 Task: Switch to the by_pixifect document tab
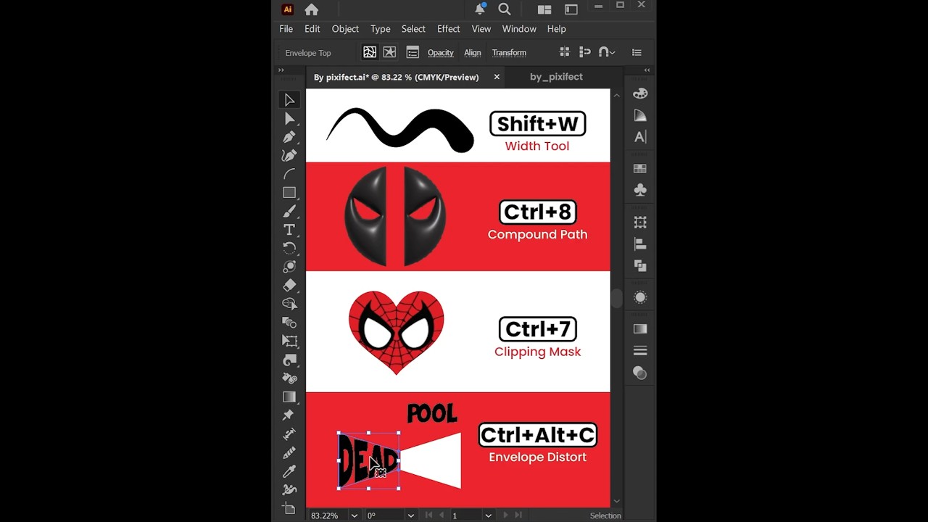click(556, 77)
